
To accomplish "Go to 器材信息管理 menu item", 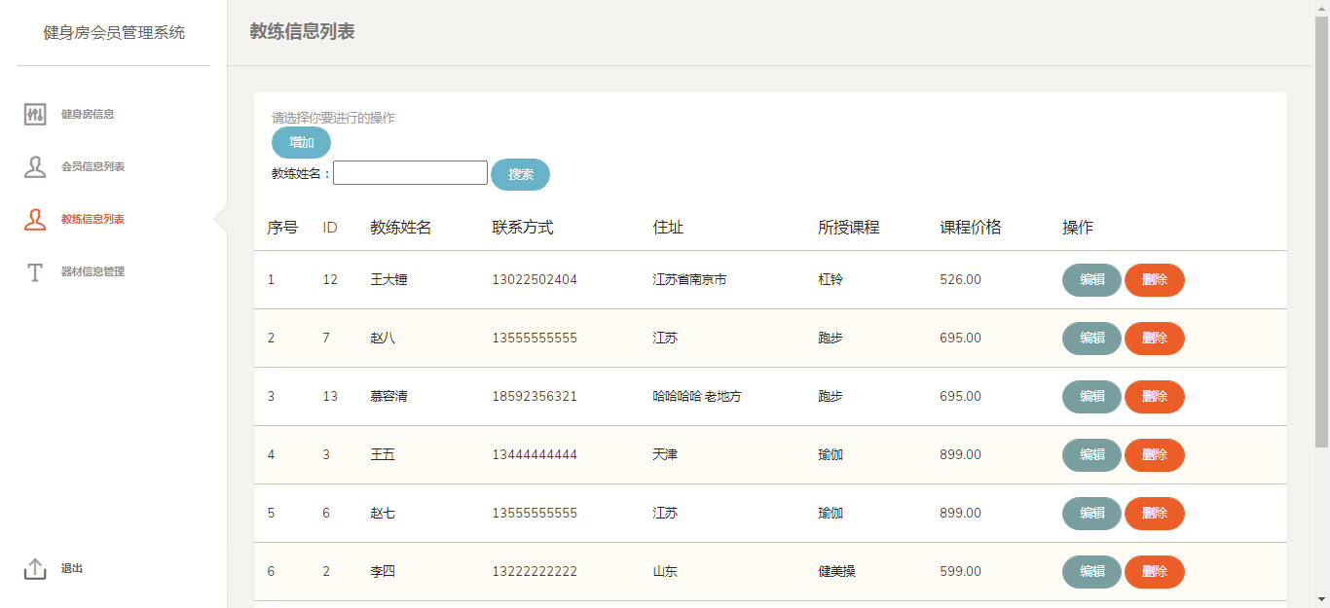I will (x=92, y=271).
